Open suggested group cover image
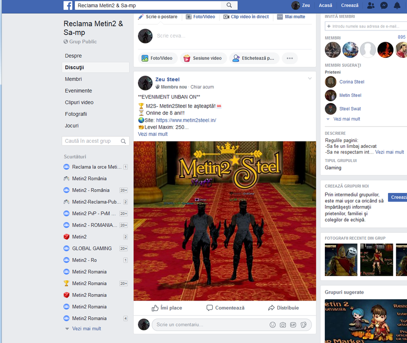407x343 pixels. pos(366,321)
